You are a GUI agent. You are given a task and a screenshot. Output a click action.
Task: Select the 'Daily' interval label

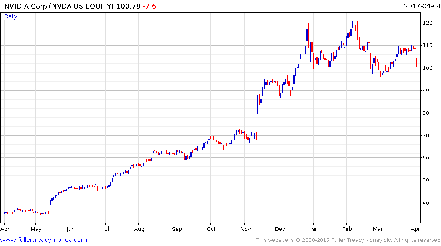click(x=11, y=16)
